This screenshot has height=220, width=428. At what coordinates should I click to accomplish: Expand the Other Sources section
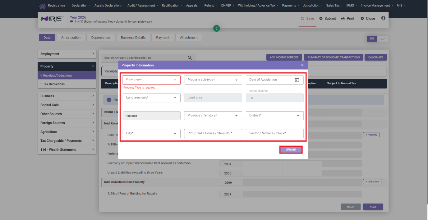pos(67,114)
